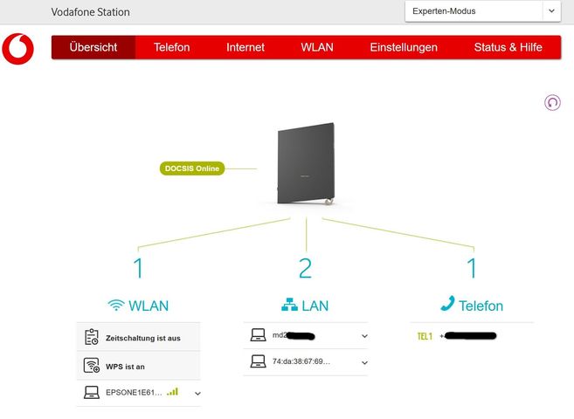The height and width of the screenshot is (419, 574).
Task: Click the WLAN wifi icon heading
Action: 116,306
